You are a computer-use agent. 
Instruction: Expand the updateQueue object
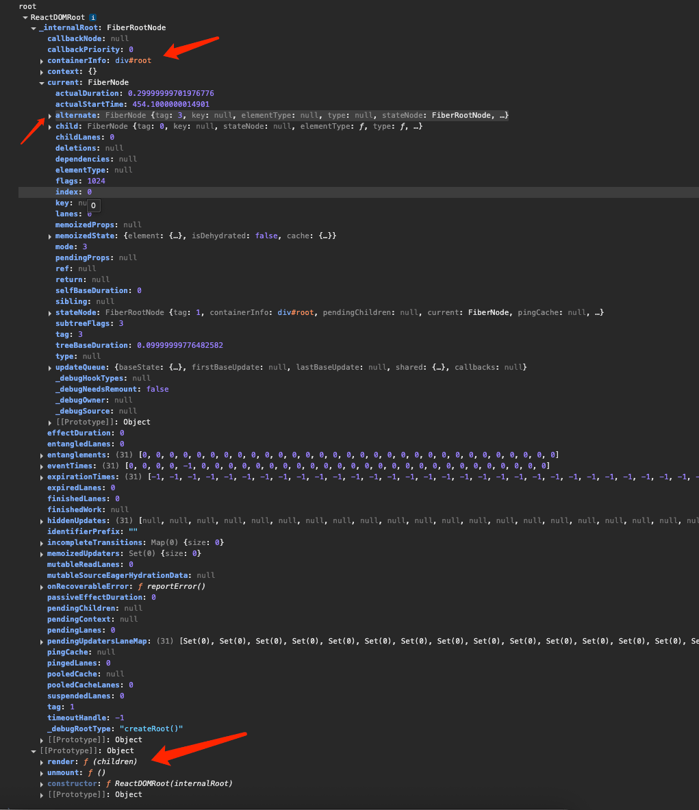50,368
